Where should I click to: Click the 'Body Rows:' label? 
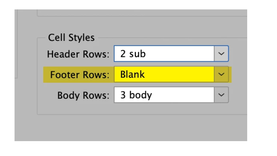(83, 95)
